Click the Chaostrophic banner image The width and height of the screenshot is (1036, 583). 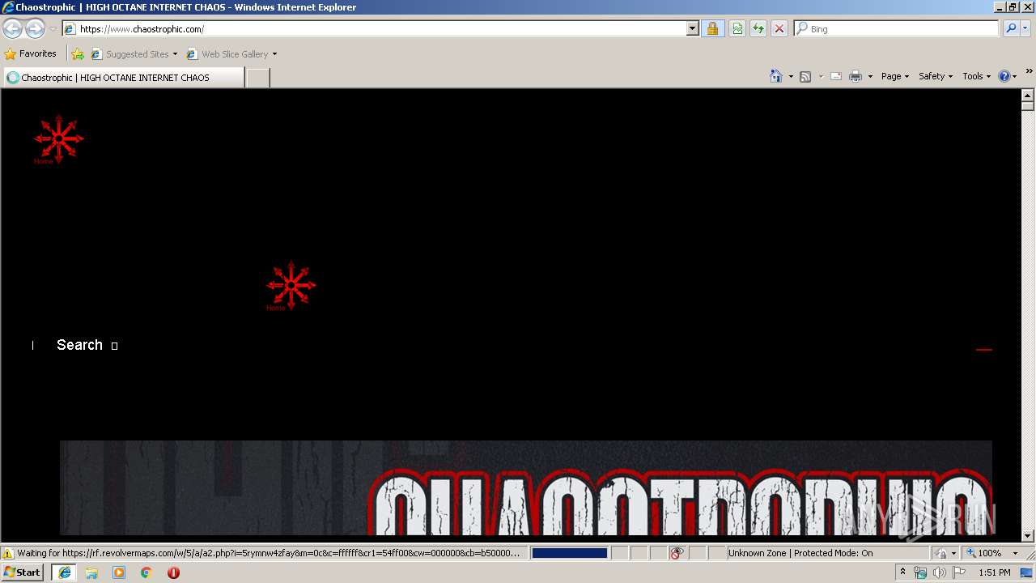point(526,487)
